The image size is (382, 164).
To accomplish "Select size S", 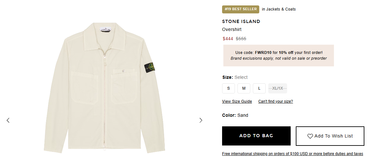I will (228, 88).
